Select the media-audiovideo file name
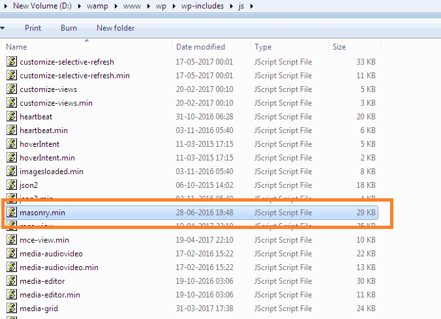Viewport: 441px width, 319px height. tap(51, 254)
